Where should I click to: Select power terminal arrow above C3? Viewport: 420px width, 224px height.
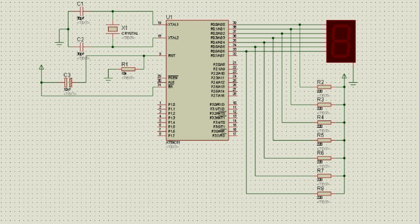pyautogui.click(x=41, y=68)
